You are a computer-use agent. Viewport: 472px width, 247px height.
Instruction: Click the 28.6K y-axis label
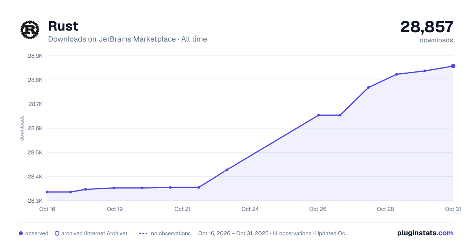coord(35,128)
